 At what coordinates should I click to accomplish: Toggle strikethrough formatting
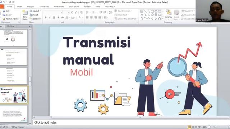pos(63,18)
